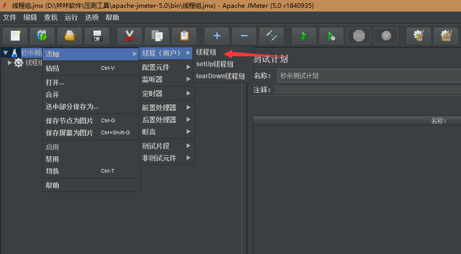Select the test plan flask icon in tree

14,53
